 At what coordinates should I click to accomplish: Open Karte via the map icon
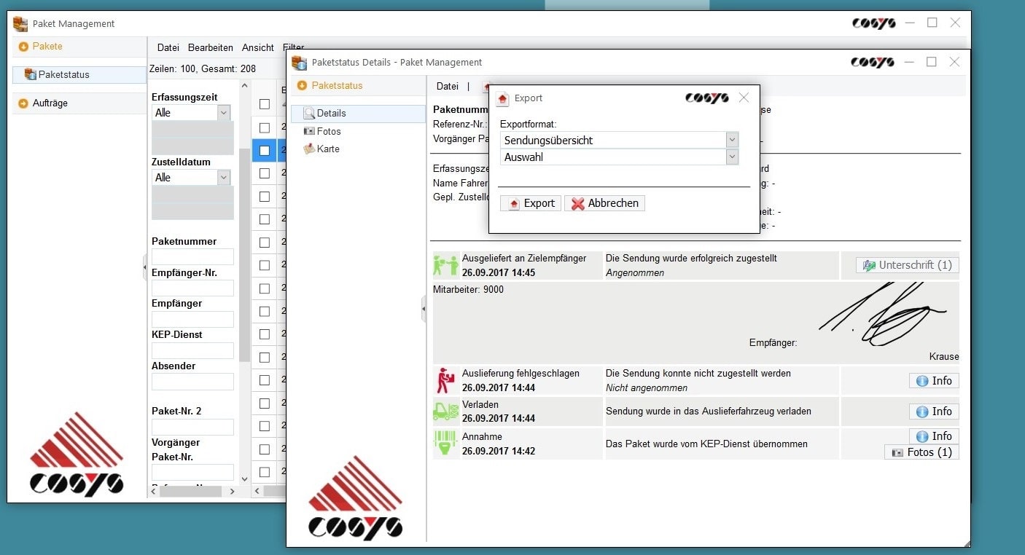tap(309, 149)
